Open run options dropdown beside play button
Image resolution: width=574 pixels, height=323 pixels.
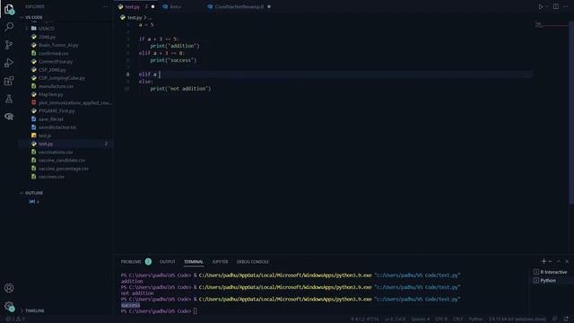coord(547,6)
